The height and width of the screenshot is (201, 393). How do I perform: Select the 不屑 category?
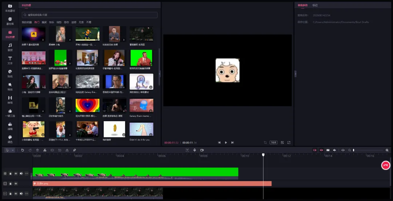(x=89, y=22)
